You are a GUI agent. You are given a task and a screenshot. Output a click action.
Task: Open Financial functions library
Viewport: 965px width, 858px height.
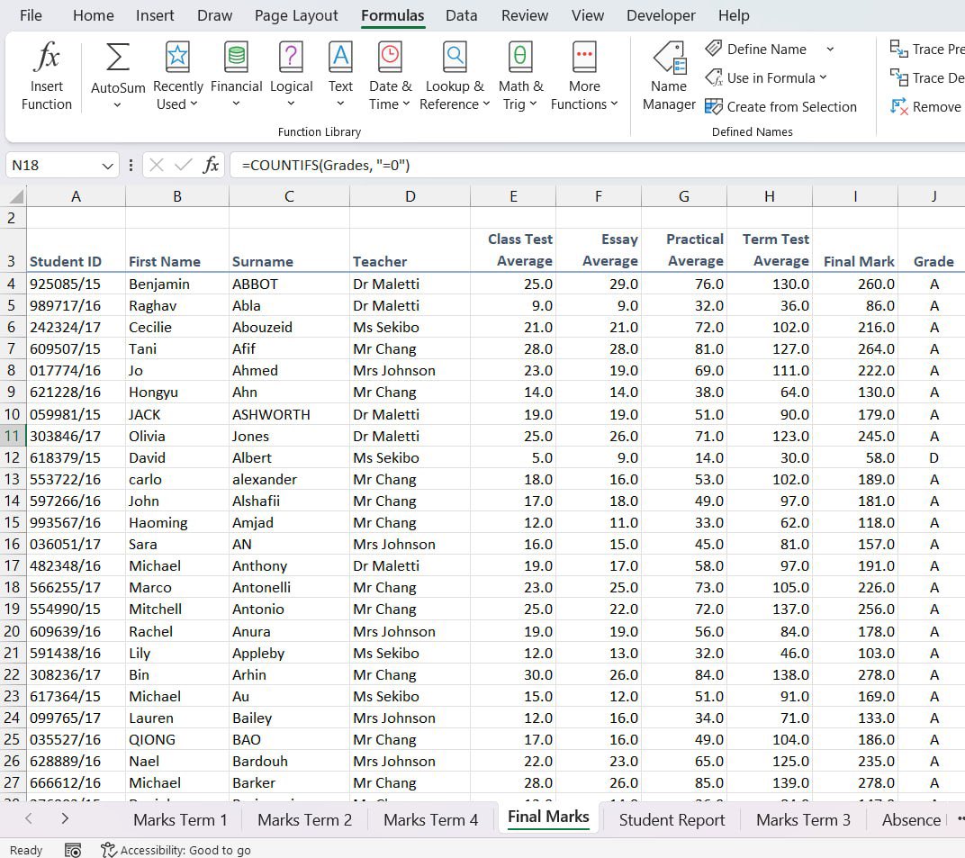237,77
